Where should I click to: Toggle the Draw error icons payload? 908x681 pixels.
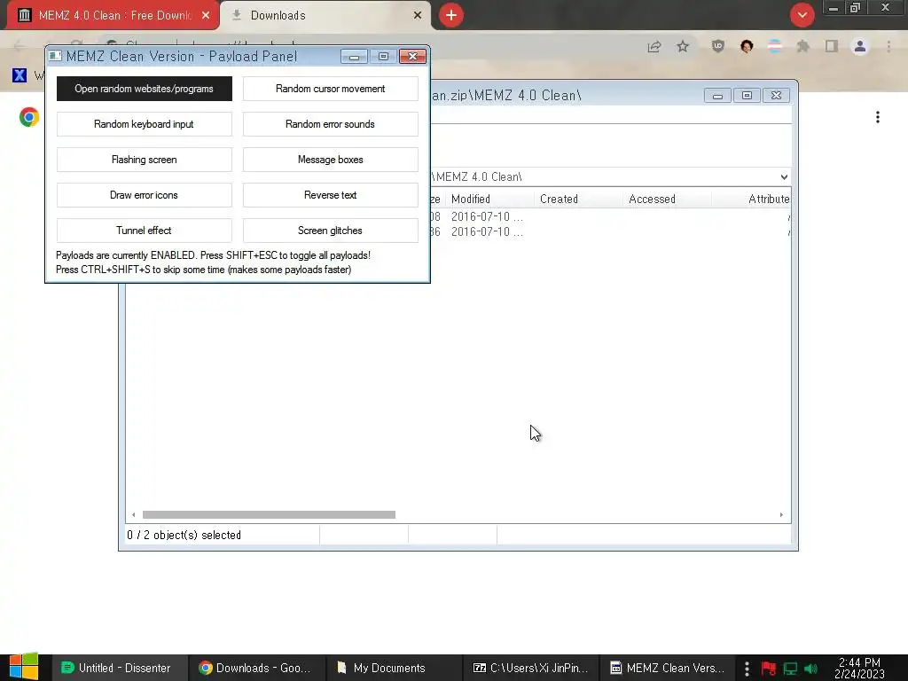(x=145, y=195)
